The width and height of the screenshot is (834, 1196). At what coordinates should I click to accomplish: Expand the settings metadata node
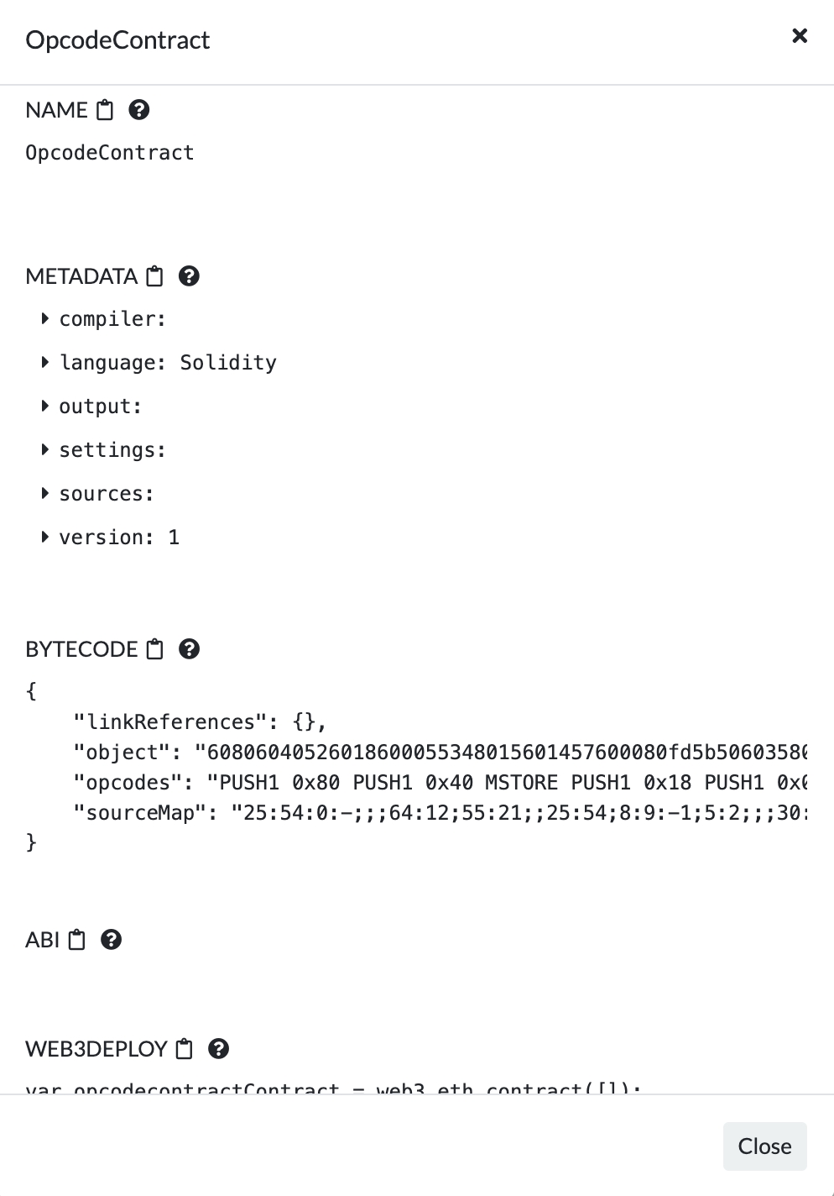click(45, 450)
